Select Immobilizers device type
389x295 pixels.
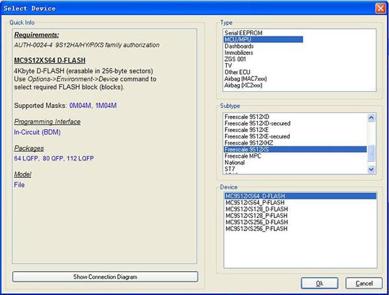pos(241,53)
